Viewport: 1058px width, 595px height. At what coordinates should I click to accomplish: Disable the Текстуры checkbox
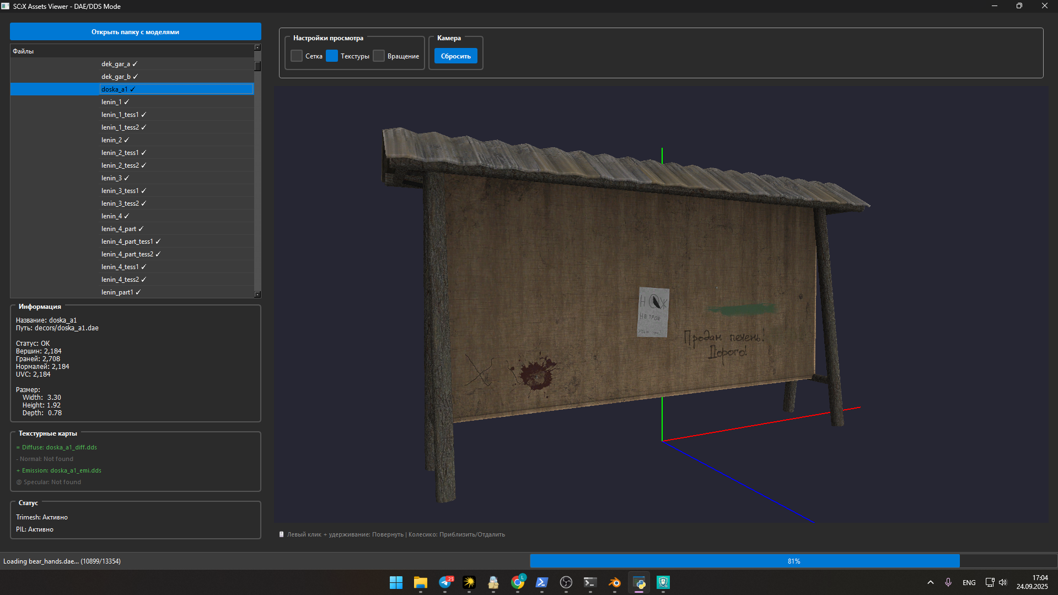[x=332, y=56]
